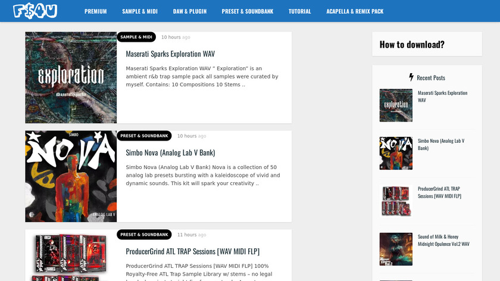Open the Premium menu item
The height and width of the screenshot is (281, 500).
96,11
